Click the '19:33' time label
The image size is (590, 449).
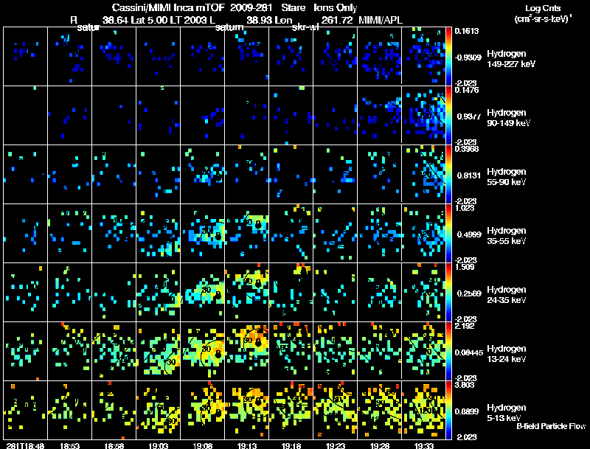[424, 445]
